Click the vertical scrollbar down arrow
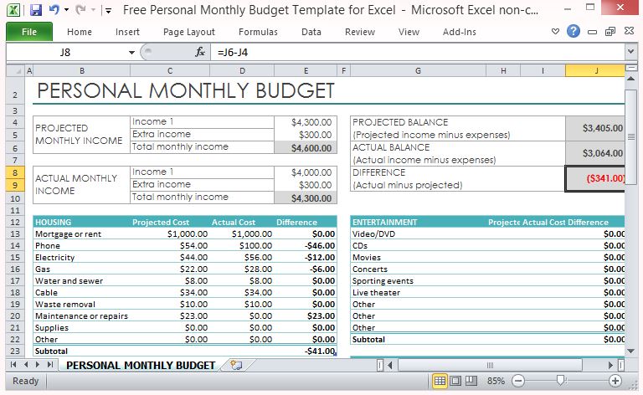643x395 pixels. [631, 351]
